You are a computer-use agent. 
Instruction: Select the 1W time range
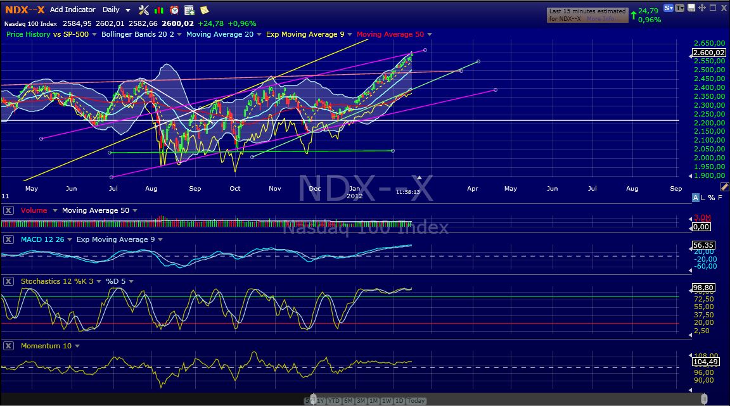tap(387, 401)
